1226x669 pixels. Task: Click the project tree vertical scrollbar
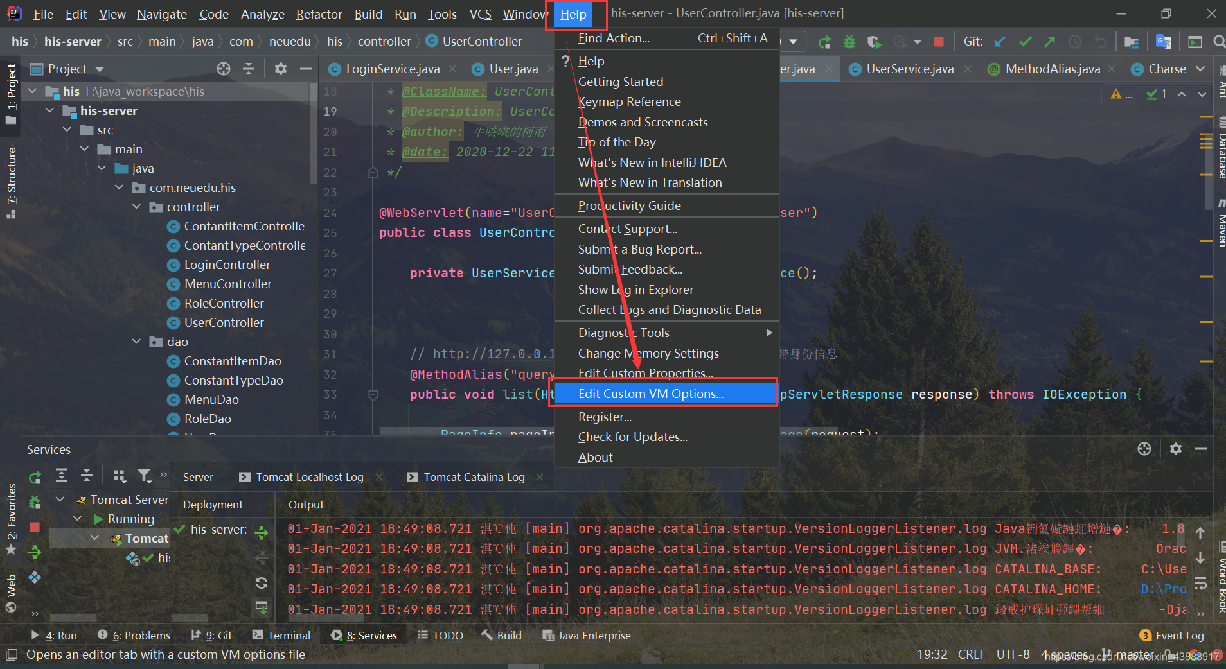point(314,135)
